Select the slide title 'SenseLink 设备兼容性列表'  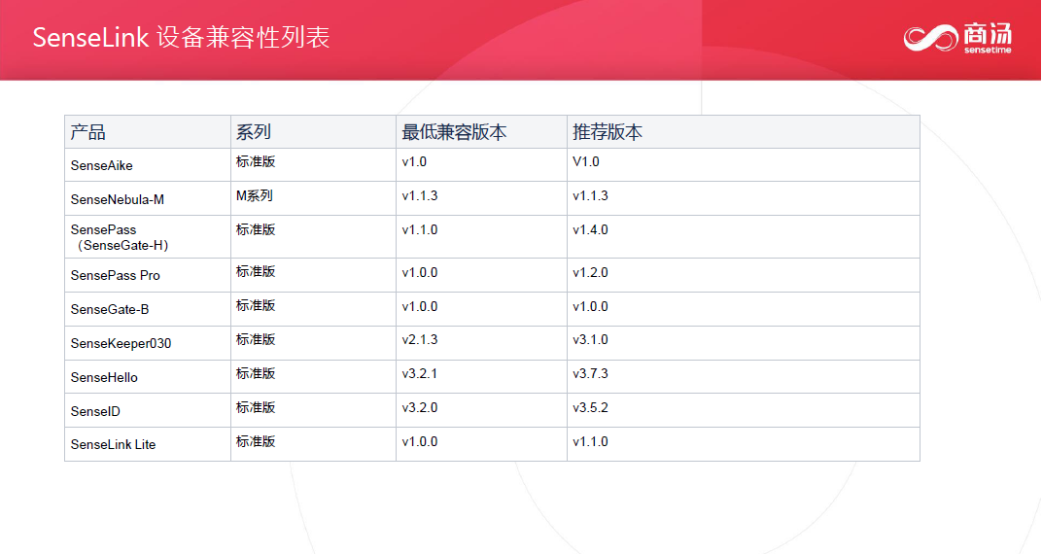click(182, 37)
